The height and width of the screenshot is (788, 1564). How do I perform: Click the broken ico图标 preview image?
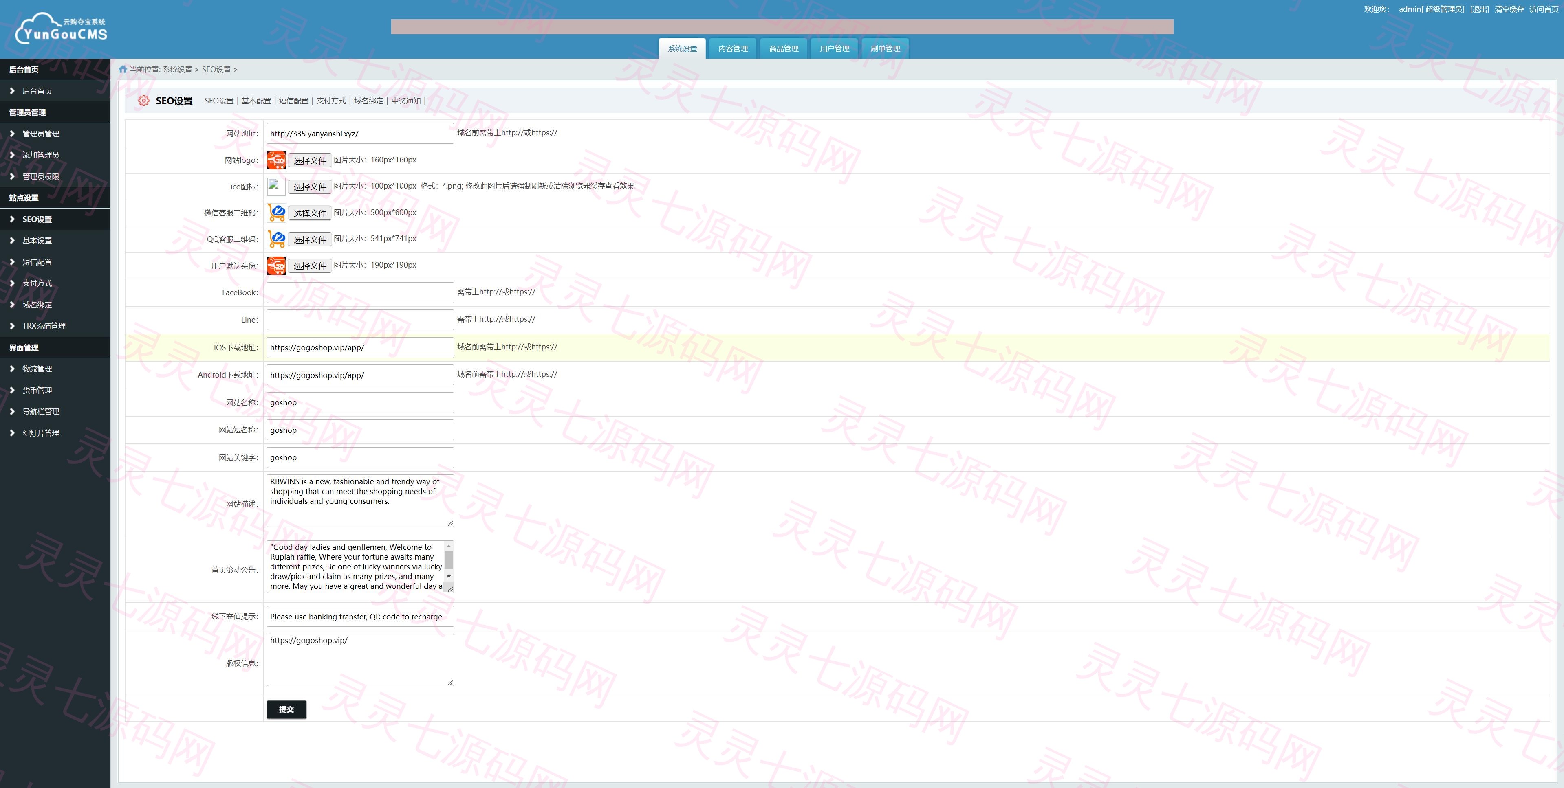pos(276,186)
